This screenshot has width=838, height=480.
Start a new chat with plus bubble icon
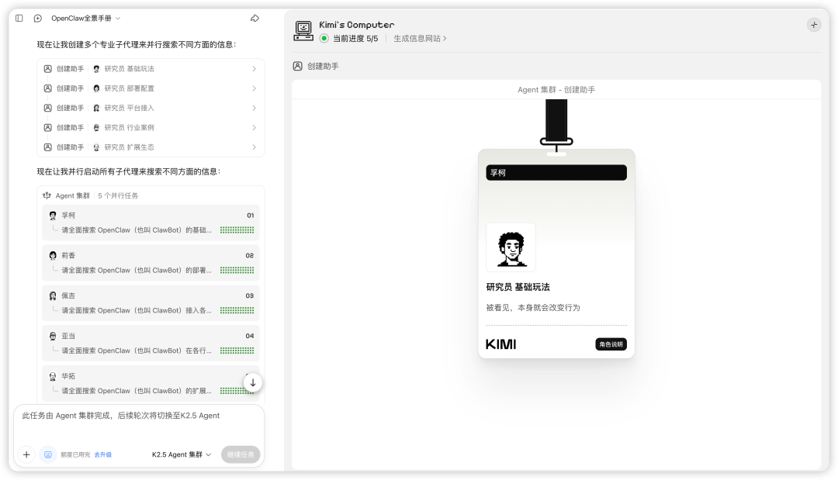coord(38,18)
